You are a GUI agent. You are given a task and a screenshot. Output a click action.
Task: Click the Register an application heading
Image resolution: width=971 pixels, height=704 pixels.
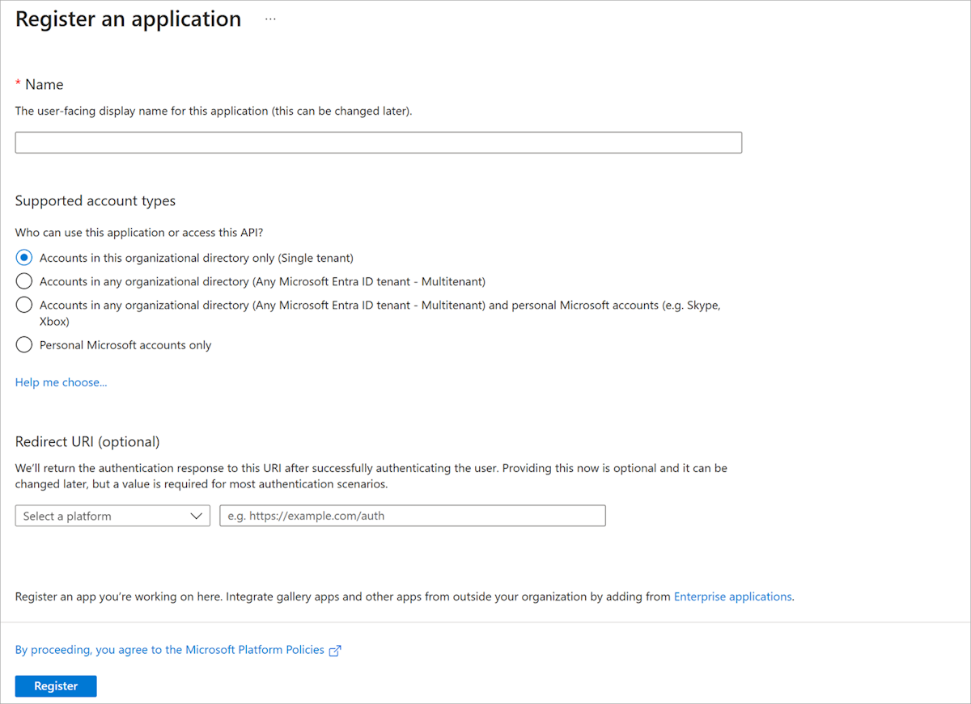(127, 19)
